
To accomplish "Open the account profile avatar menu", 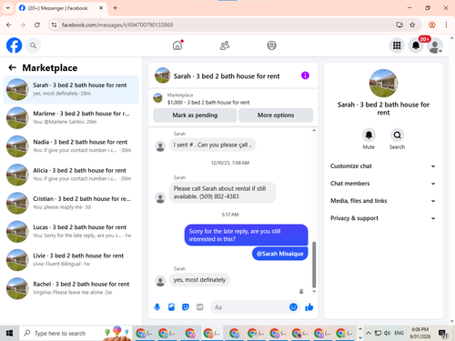I will coord(435,45).
